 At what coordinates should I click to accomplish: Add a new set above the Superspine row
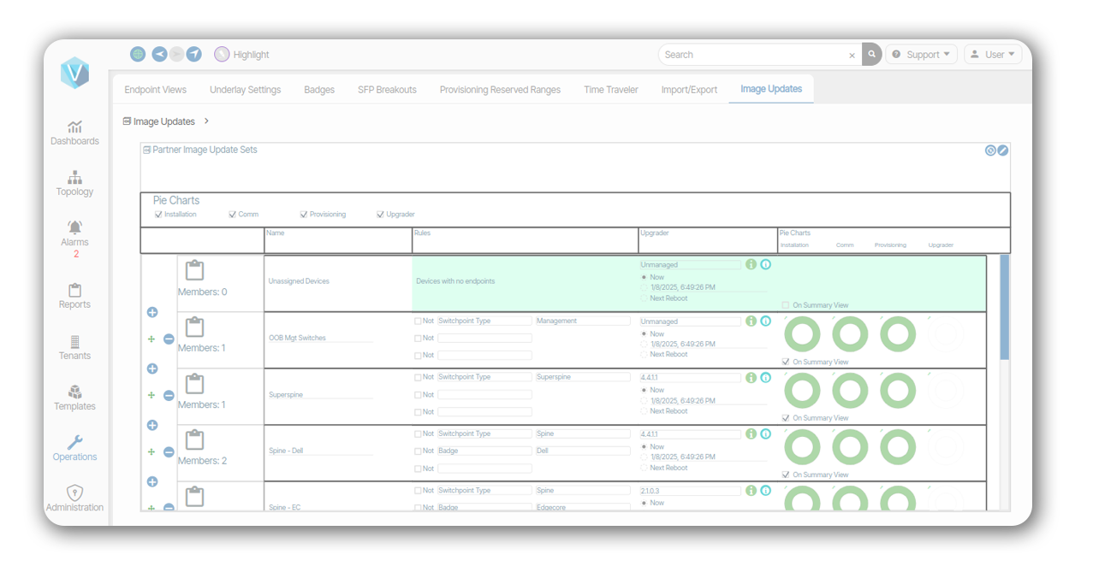click(152, 369)
